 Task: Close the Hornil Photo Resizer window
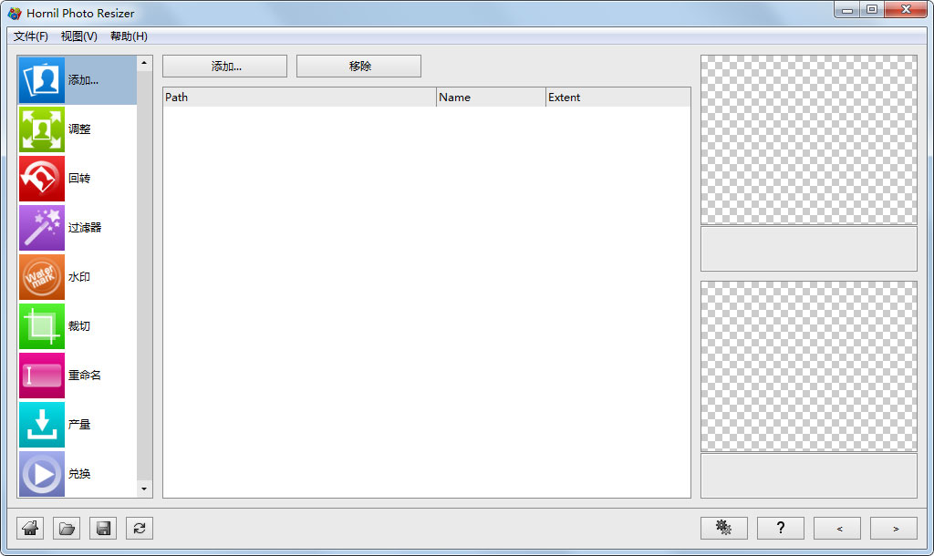click(906, 9)
